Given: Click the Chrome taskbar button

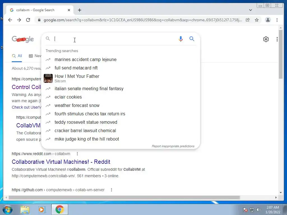Looking at the screenshot, I should (60, 209).
